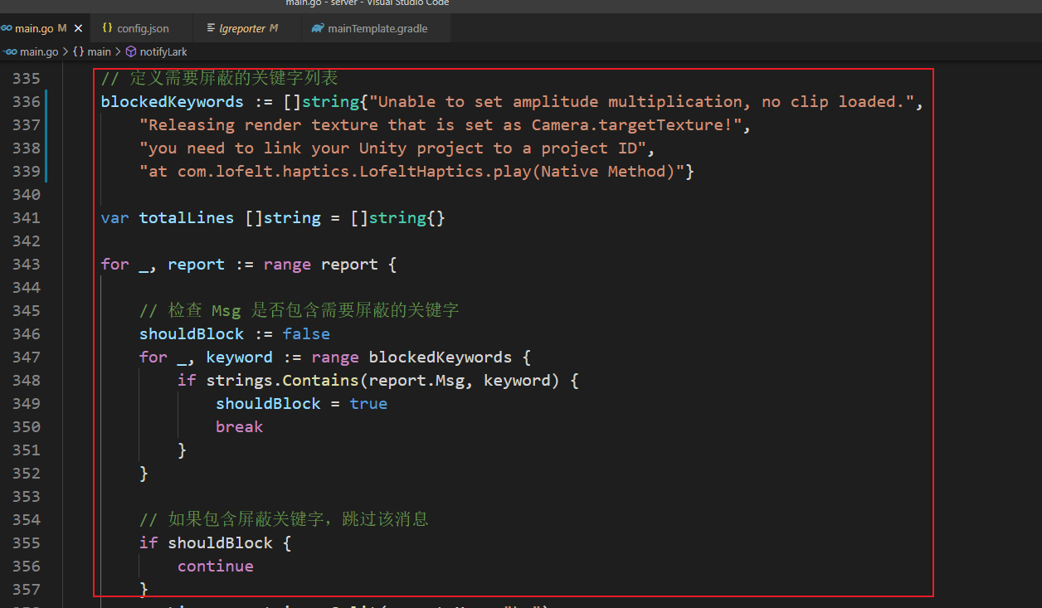Click "if shouldBlock" condition on line 355
Viewport: 1042px width, 608px height.
tap(206, 543)
